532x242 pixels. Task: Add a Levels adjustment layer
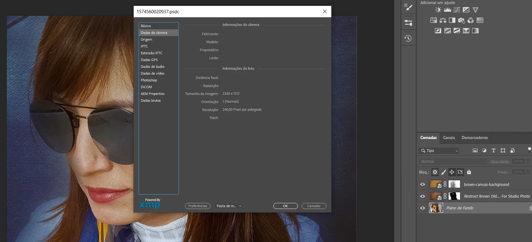447,10
